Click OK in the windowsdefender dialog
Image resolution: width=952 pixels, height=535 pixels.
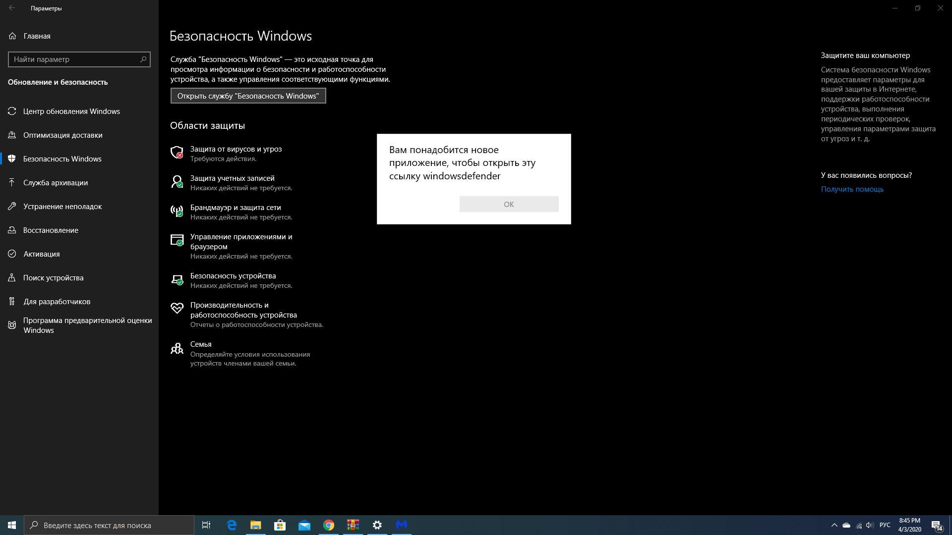pos(509,204)
